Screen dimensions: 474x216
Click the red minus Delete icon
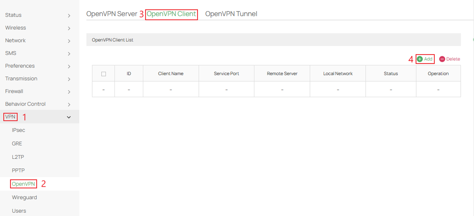pos(442,59)
